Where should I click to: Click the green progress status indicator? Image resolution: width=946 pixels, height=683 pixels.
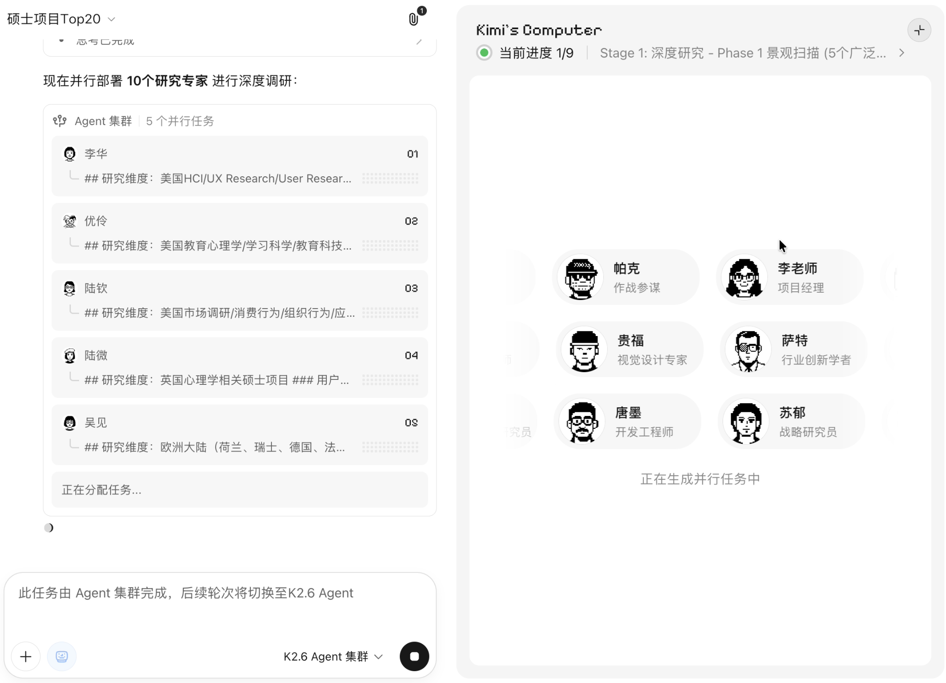coord(484,53)
